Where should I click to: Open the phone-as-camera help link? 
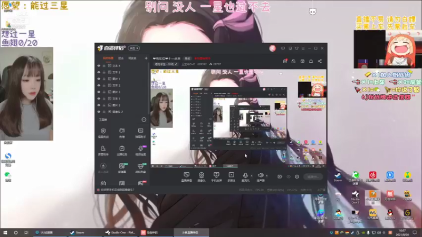117,190
